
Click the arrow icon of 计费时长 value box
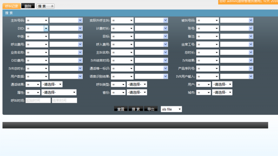click(x=165, y=28)
